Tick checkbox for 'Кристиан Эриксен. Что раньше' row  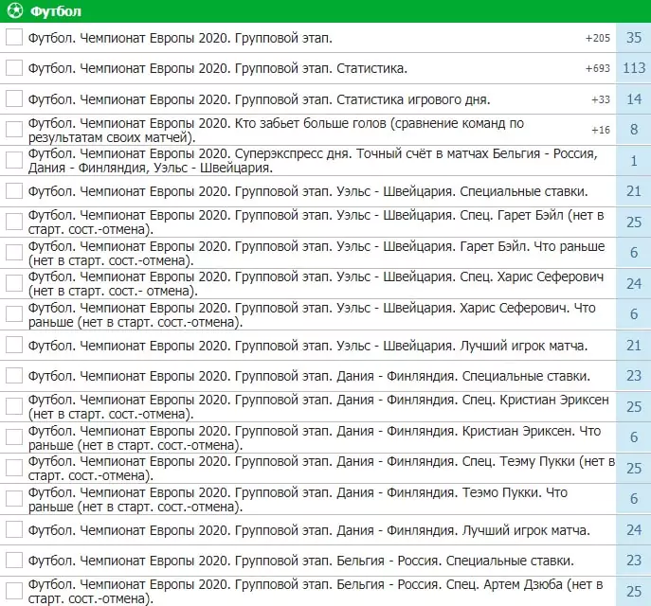click(x=14, y=437)
